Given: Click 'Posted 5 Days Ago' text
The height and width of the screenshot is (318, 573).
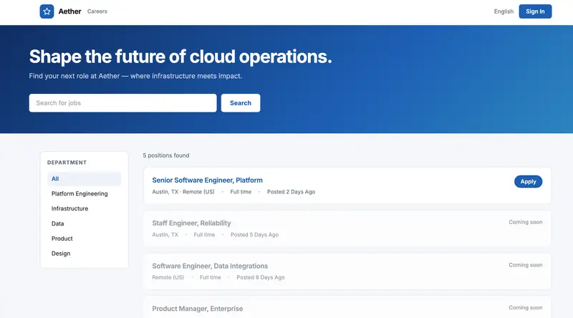Looking at the screenshot, I should [x=254, y=235].
